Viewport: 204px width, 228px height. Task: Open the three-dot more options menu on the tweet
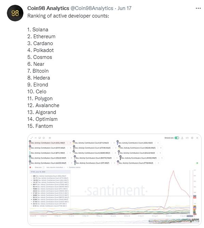pos(198,8)
